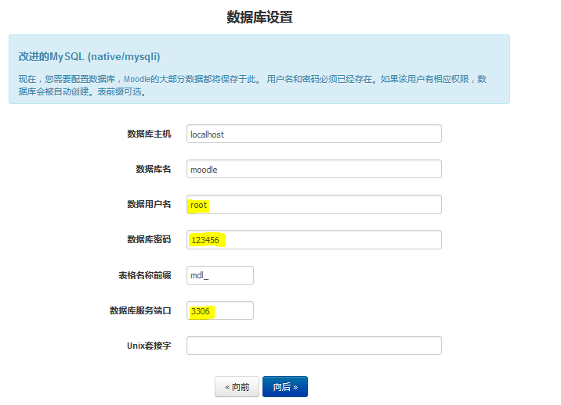The image size is (561, 405).
Task: Click the 数据库服务端口 label
Action: click(140, 310)
